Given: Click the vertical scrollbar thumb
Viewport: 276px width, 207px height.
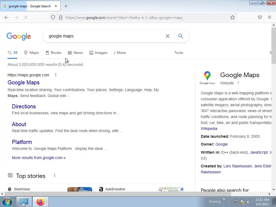Looking at the screenshot, I should point(274,46).
